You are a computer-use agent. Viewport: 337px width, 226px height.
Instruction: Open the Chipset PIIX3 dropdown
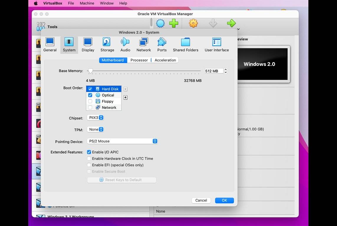(96, 118)
